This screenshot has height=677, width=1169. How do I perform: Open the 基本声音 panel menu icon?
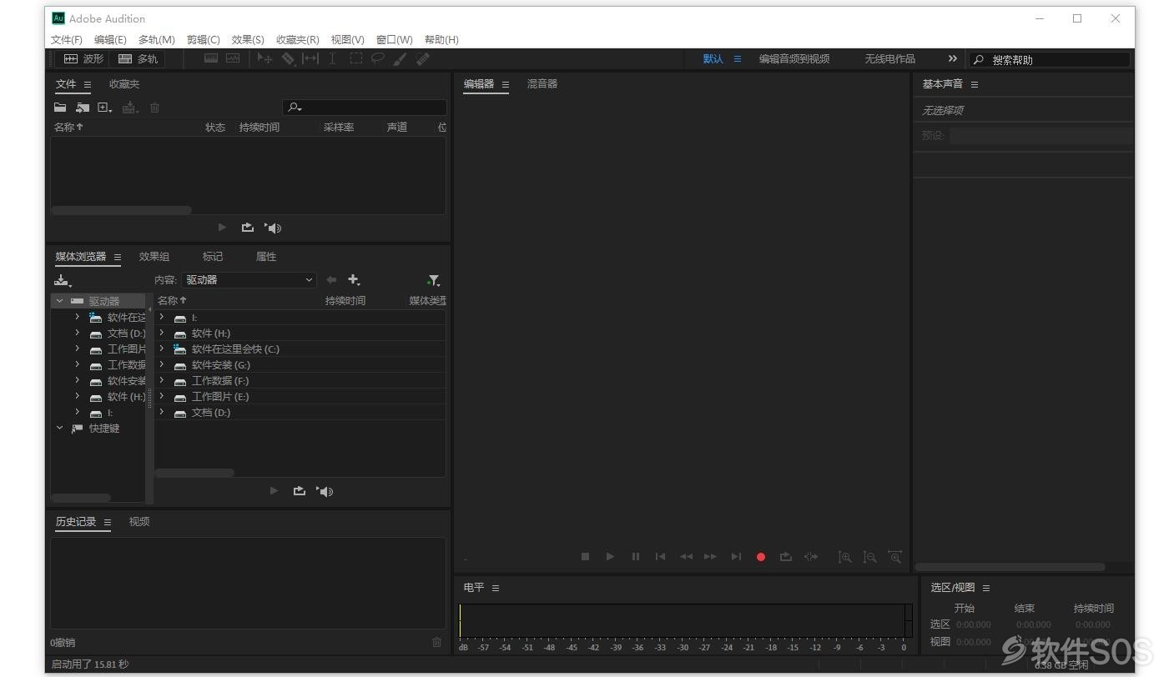[x=974, y=84]
